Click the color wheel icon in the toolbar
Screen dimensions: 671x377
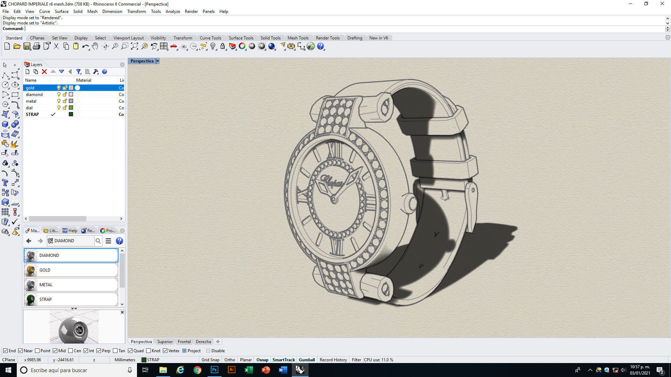(x=242, y=46)
